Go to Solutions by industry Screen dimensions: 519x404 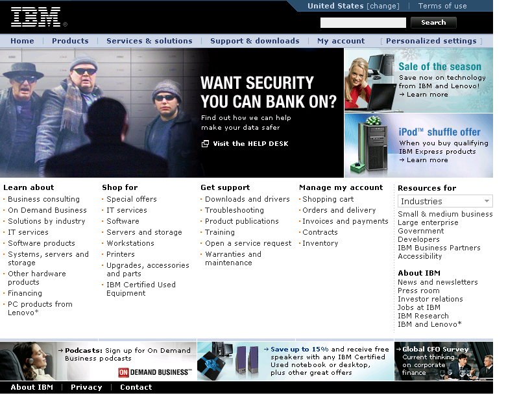pyautogui.click(x=47, y=221)
